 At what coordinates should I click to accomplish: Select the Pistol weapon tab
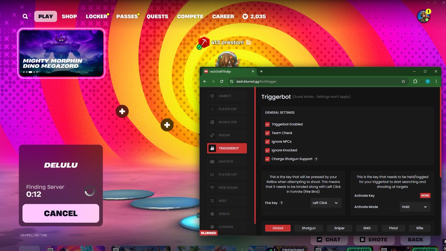click(x=393, y=228)
